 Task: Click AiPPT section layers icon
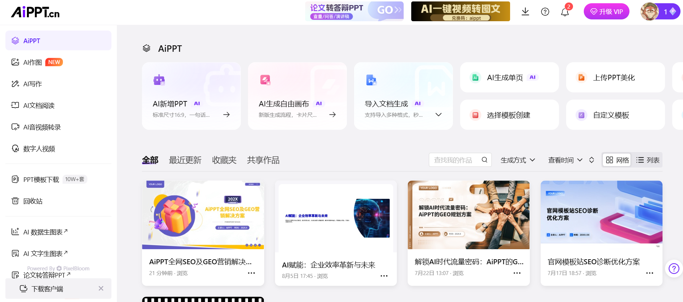[x=146, y=48]
